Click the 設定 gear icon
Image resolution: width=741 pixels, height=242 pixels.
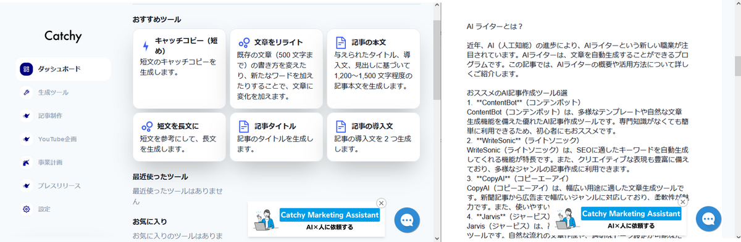click(26, 209)
